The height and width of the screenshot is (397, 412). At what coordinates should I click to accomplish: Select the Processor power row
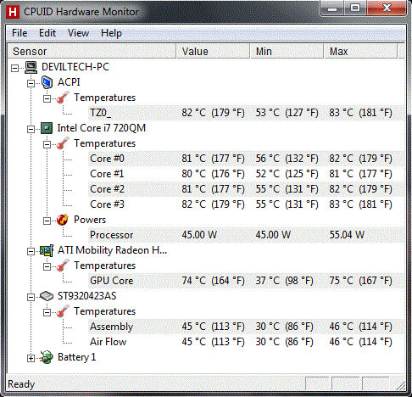point(246,235)
